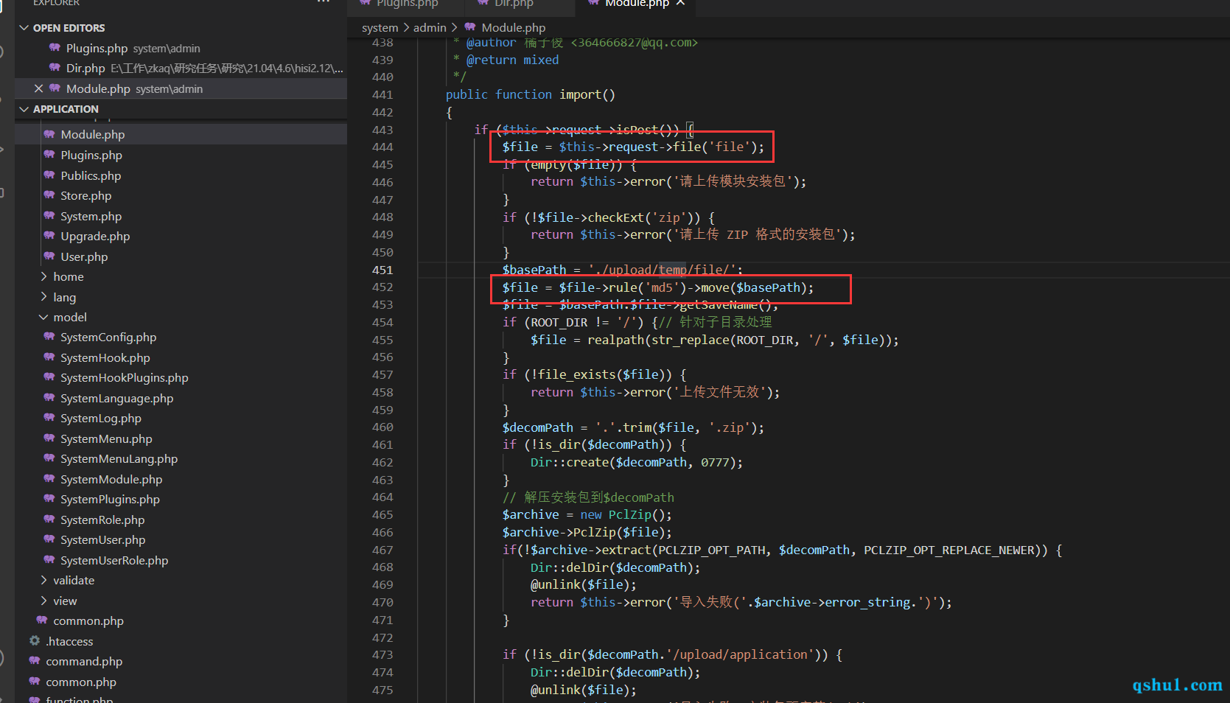Close Module.php from the open editors list
The width and height of the screenshot is (1230, 703).
pos(38,88)
